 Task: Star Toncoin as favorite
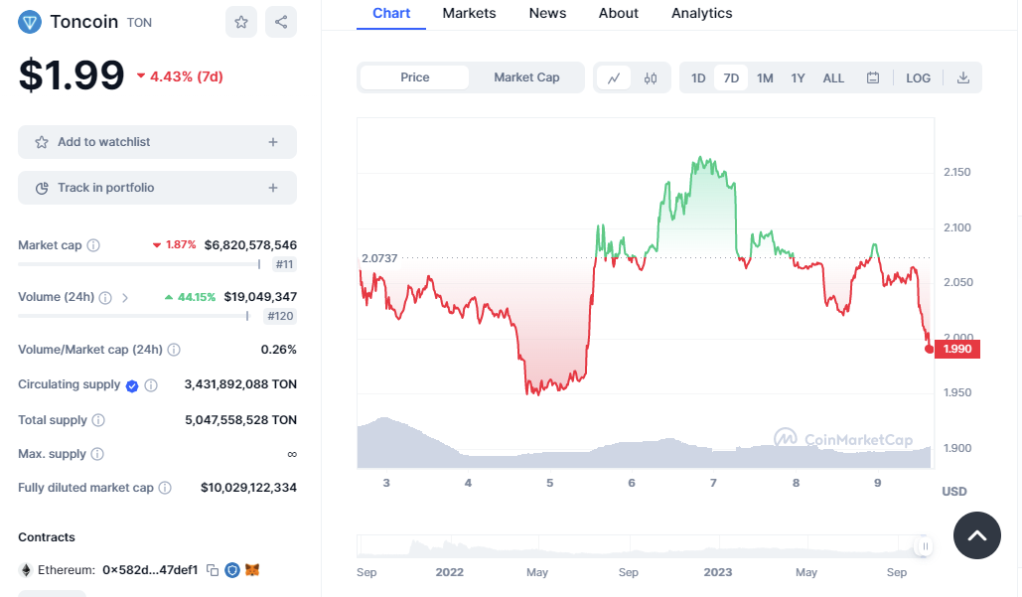pos(241,22)
